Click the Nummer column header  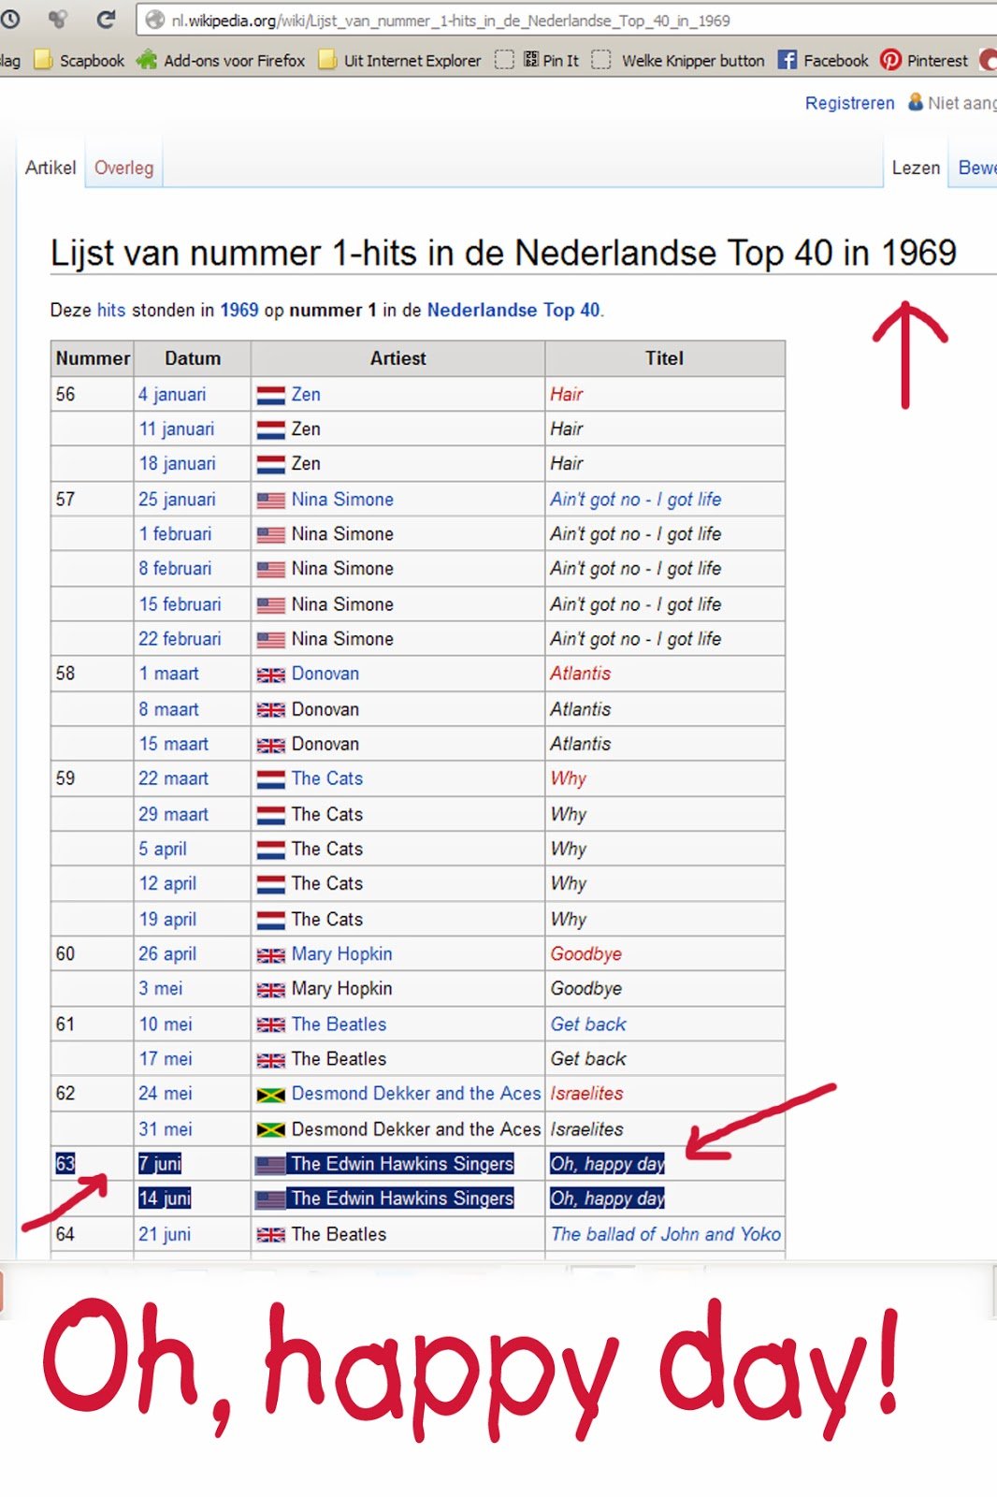click(x=93, y=358)
